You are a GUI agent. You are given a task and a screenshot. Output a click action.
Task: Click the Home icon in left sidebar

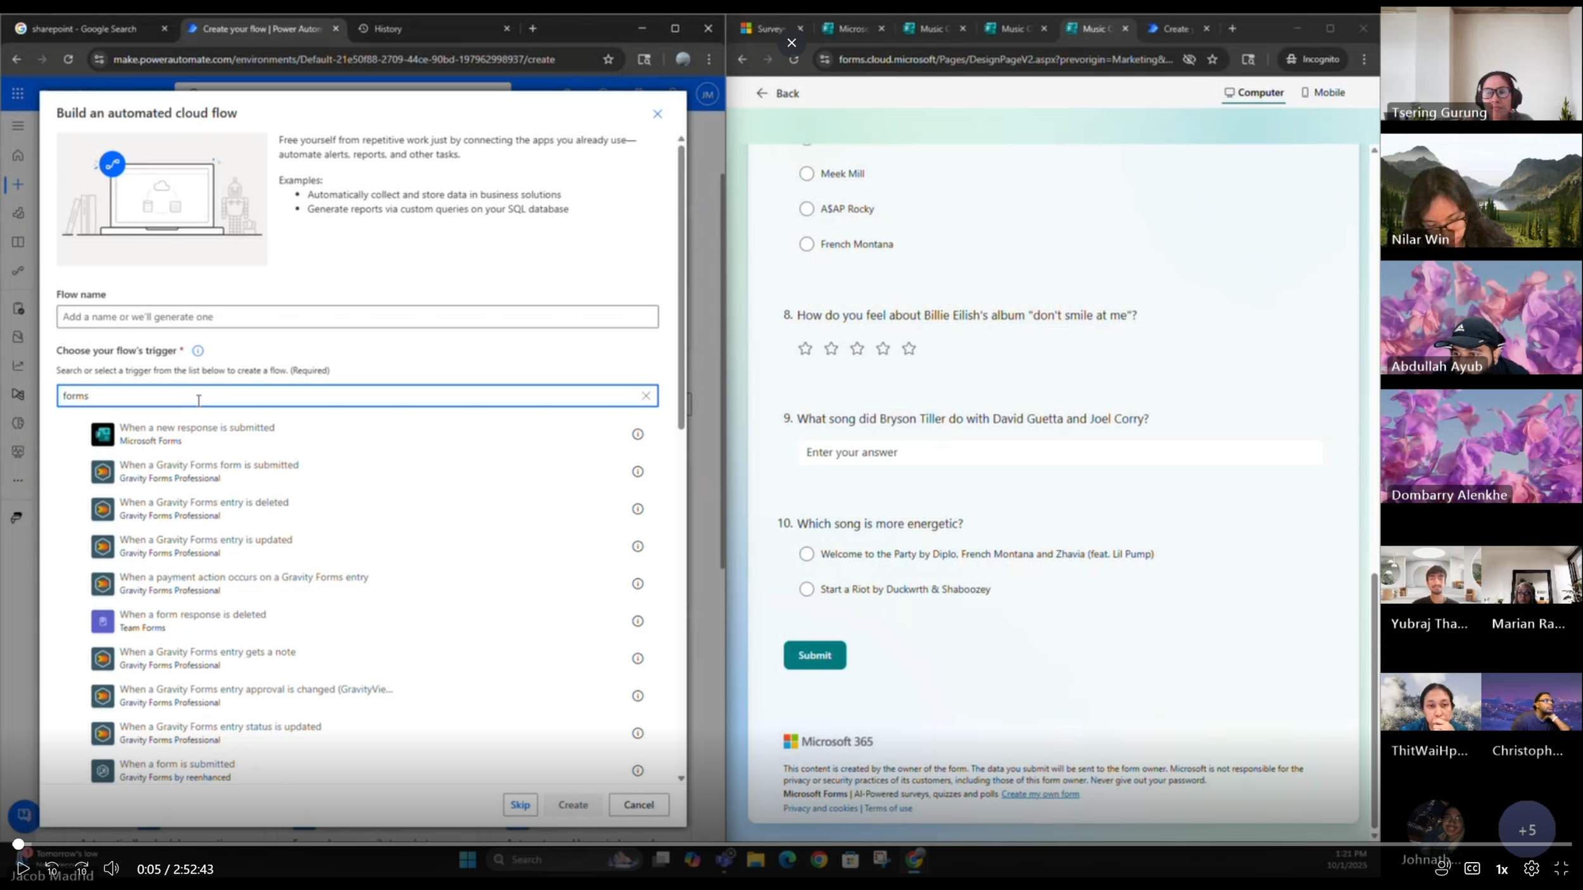click(18, 155)
